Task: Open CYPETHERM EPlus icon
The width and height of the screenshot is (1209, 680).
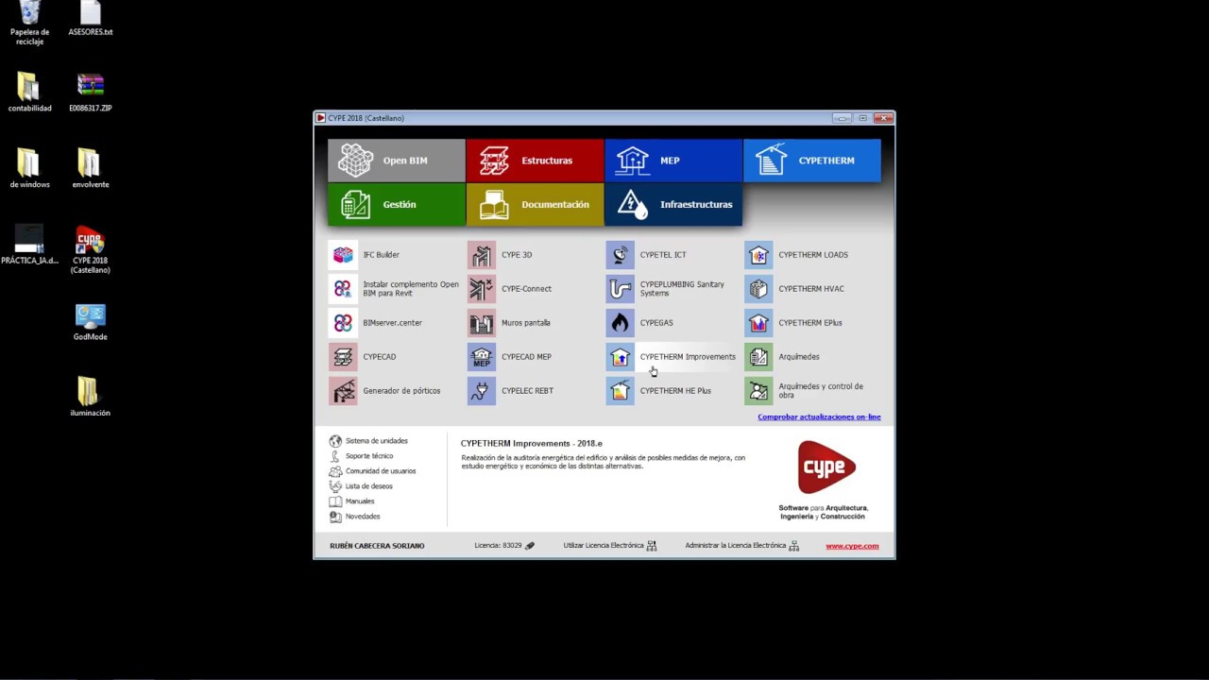Action: tap(758, 323)
